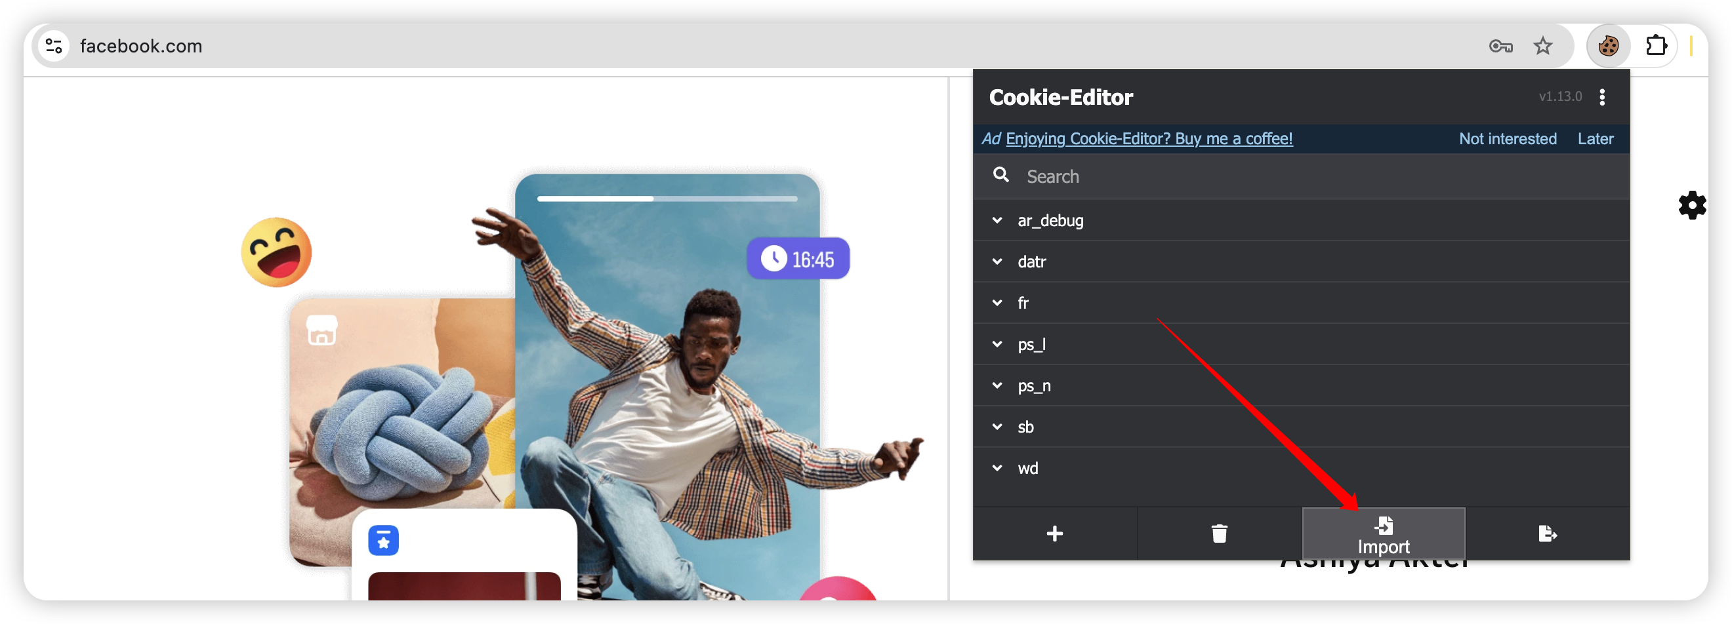Click the 16:45 clock badge
The height and width of the screenshot is (624, 1732).
(797, 259)
